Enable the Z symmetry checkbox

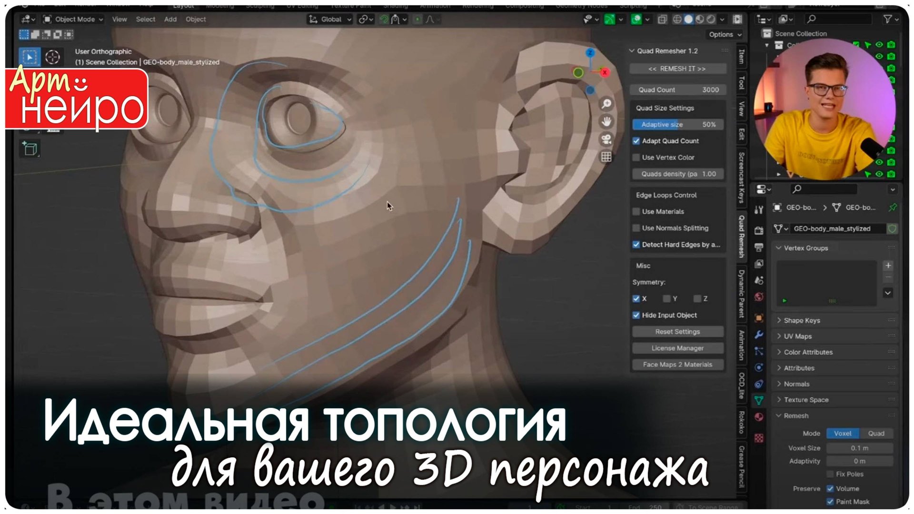(x=698, y=298)
